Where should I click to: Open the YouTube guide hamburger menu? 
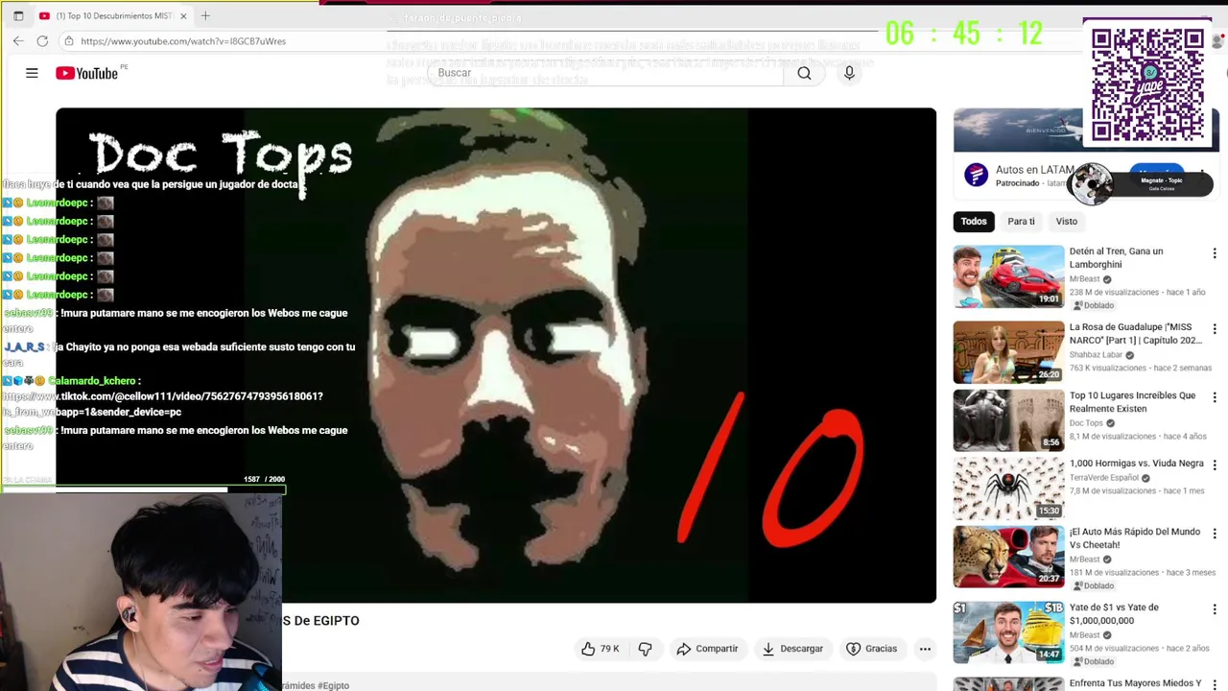pyautogui.click(x=32, y=73)
